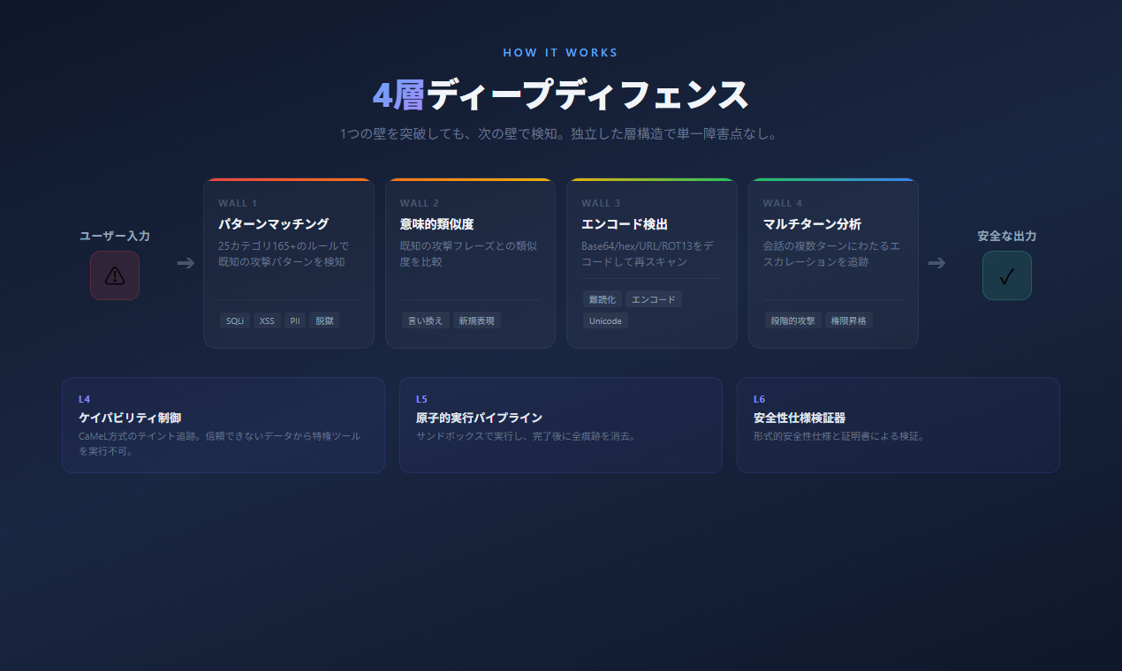This screenshot has height=671, width=1122.
Task: Open the マルチターン分析 card heading
Action: click(812, 224)
